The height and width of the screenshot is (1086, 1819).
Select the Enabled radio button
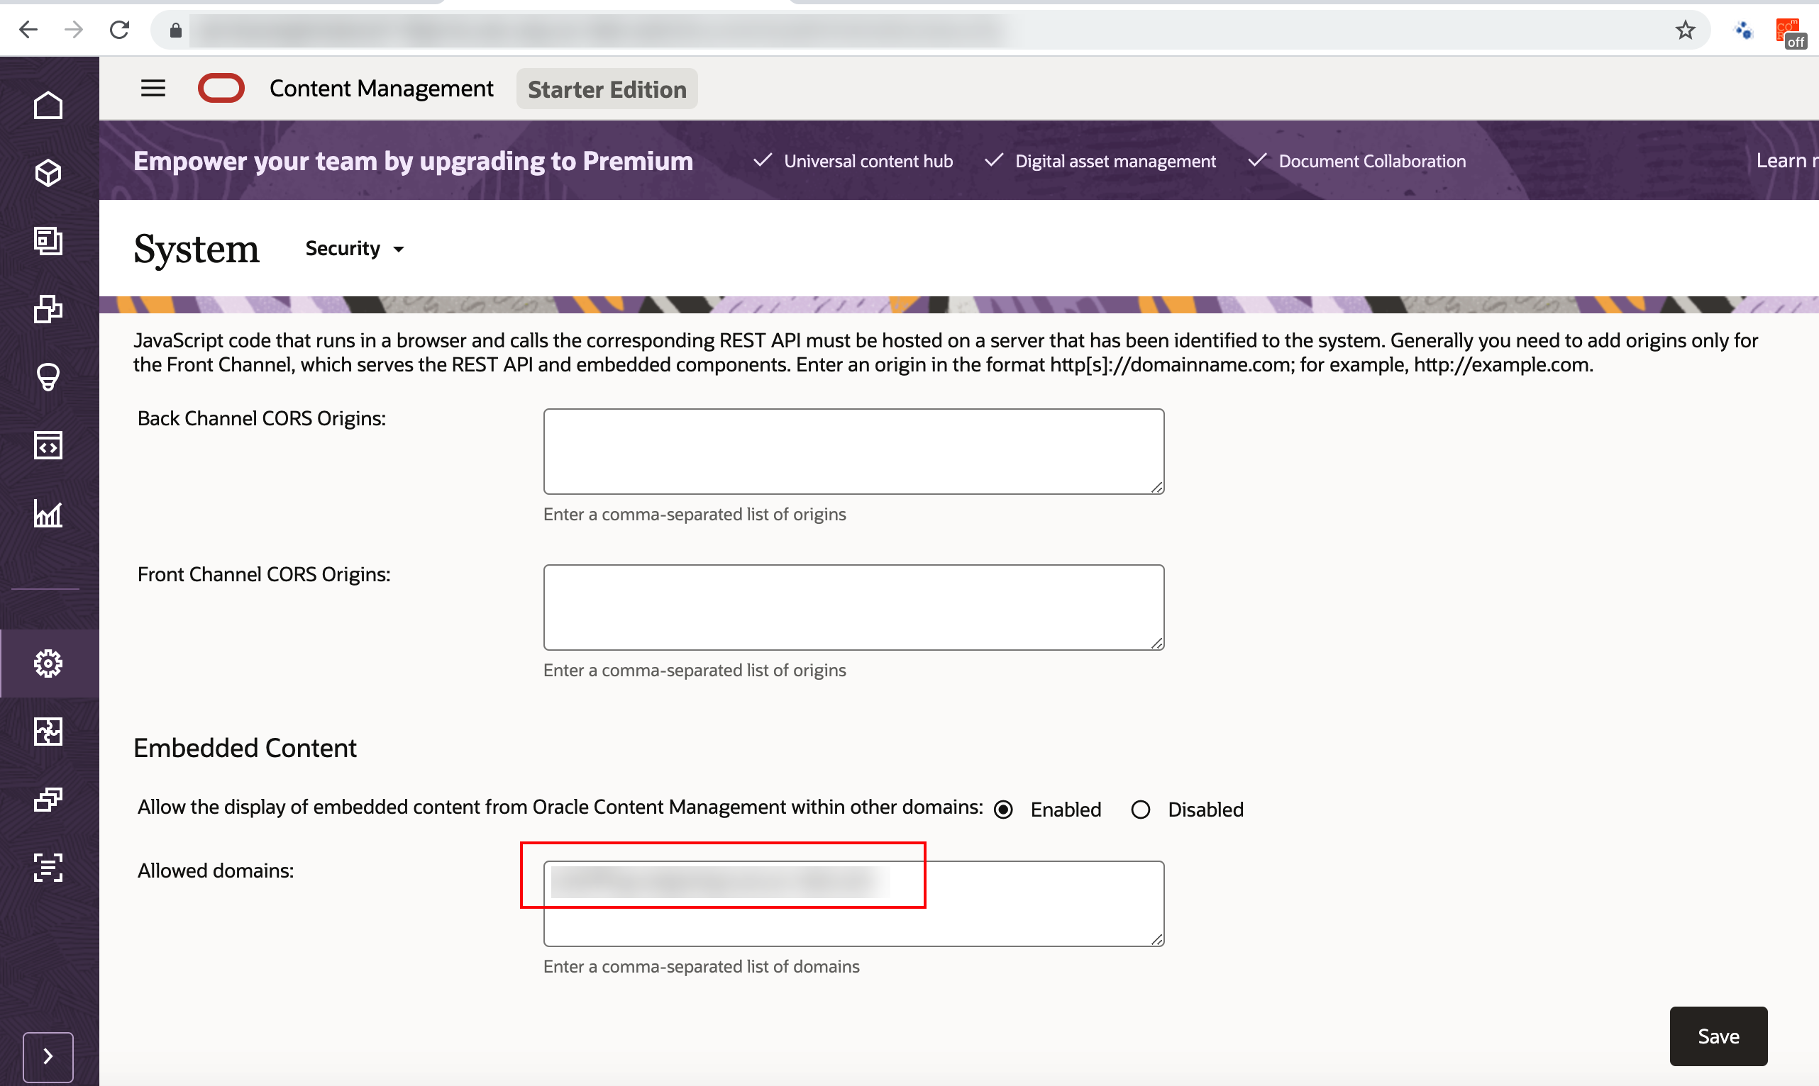point(1003,810)
